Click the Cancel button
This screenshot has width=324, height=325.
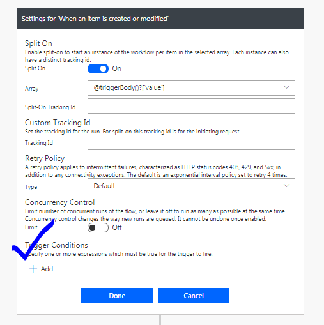coord(194,296)
